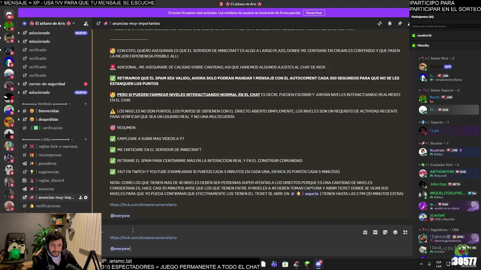Open correo-de-seguridad channel
481x270 pixels.
[x=55, y=84]
